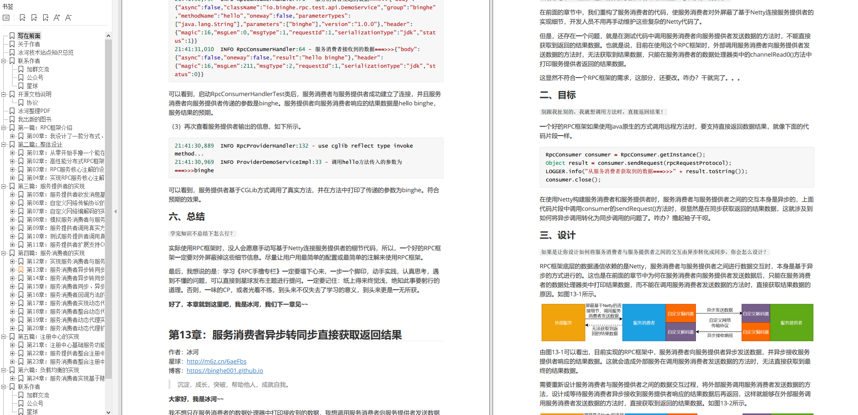The image size is (858, 415).
Task: Collapse the 开源文档说明 tree node
Action: 4,94
